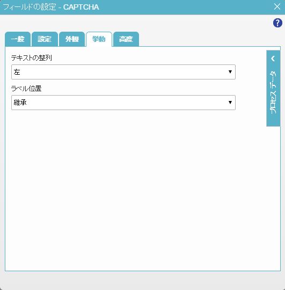Open the テキストの整列 dropdown
Viewport: 285px width, 290px height.
(x=123, y=72)
